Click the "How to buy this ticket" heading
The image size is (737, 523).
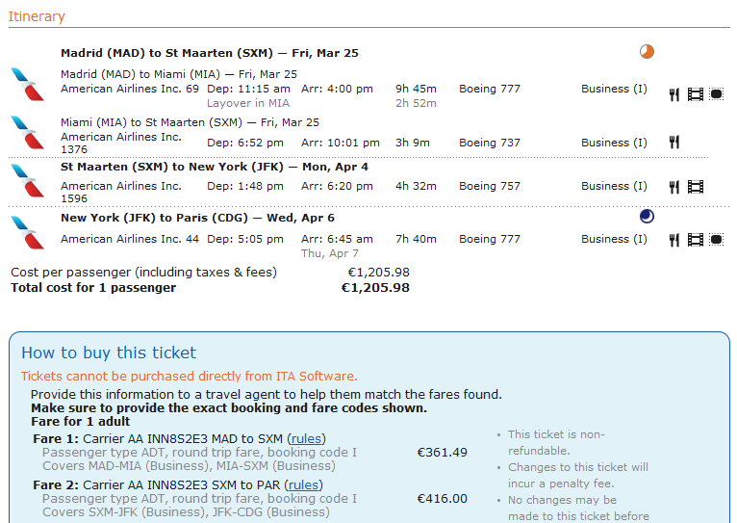pyautogui.click(x=109, y=353)
